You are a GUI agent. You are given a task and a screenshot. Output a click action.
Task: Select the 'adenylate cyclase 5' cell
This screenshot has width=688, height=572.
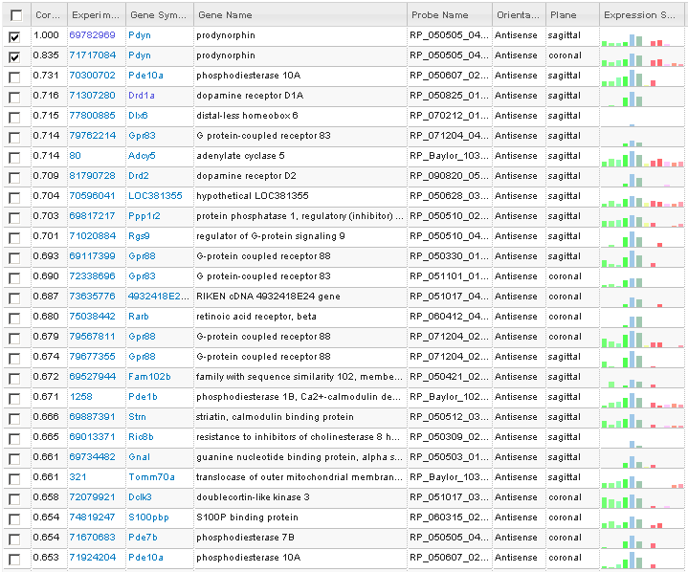[240, 156]
